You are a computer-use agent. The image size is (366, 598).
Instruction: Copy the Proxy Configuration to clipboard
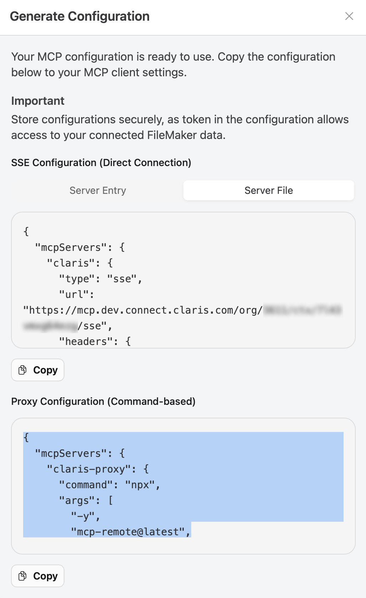point(37,576)
